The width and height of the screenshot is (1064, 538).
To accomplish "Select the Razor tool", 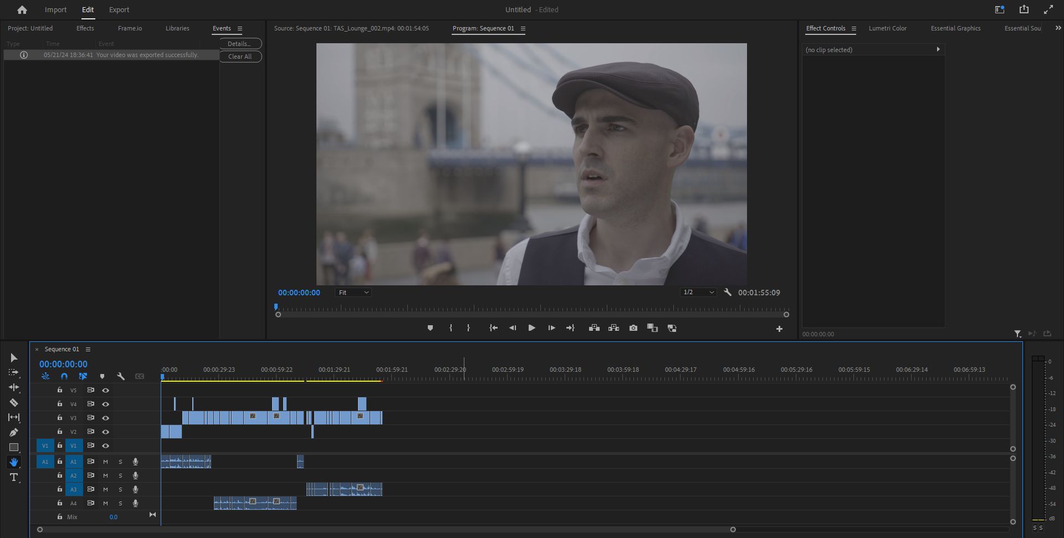I will [14, 403].
